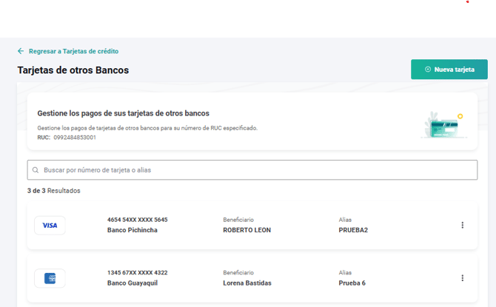Viewport: 496px width, 307px height.
Task: Click the magnifying glass search icon
Action: click(36, 170)
